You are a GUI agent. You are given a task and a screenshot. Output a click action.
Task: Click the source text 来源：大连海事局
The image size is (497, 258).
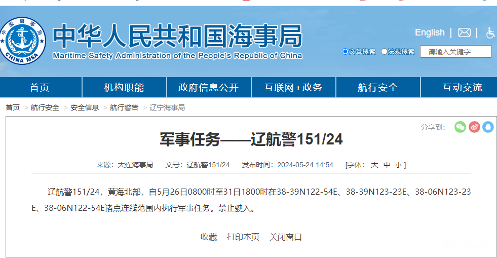(x=125, y=165)
